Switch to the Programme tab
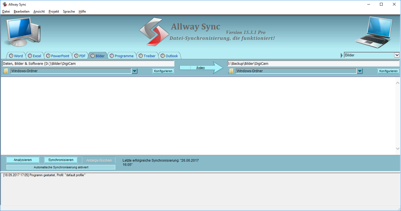401x211 pixels. point(122,56)
